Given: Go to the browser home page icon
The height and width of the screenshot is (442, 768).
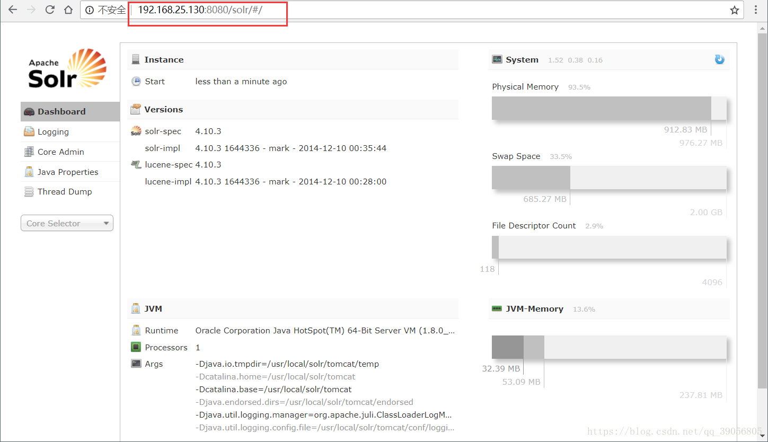Looking at the screenshot, I should [x=68, y=10].
